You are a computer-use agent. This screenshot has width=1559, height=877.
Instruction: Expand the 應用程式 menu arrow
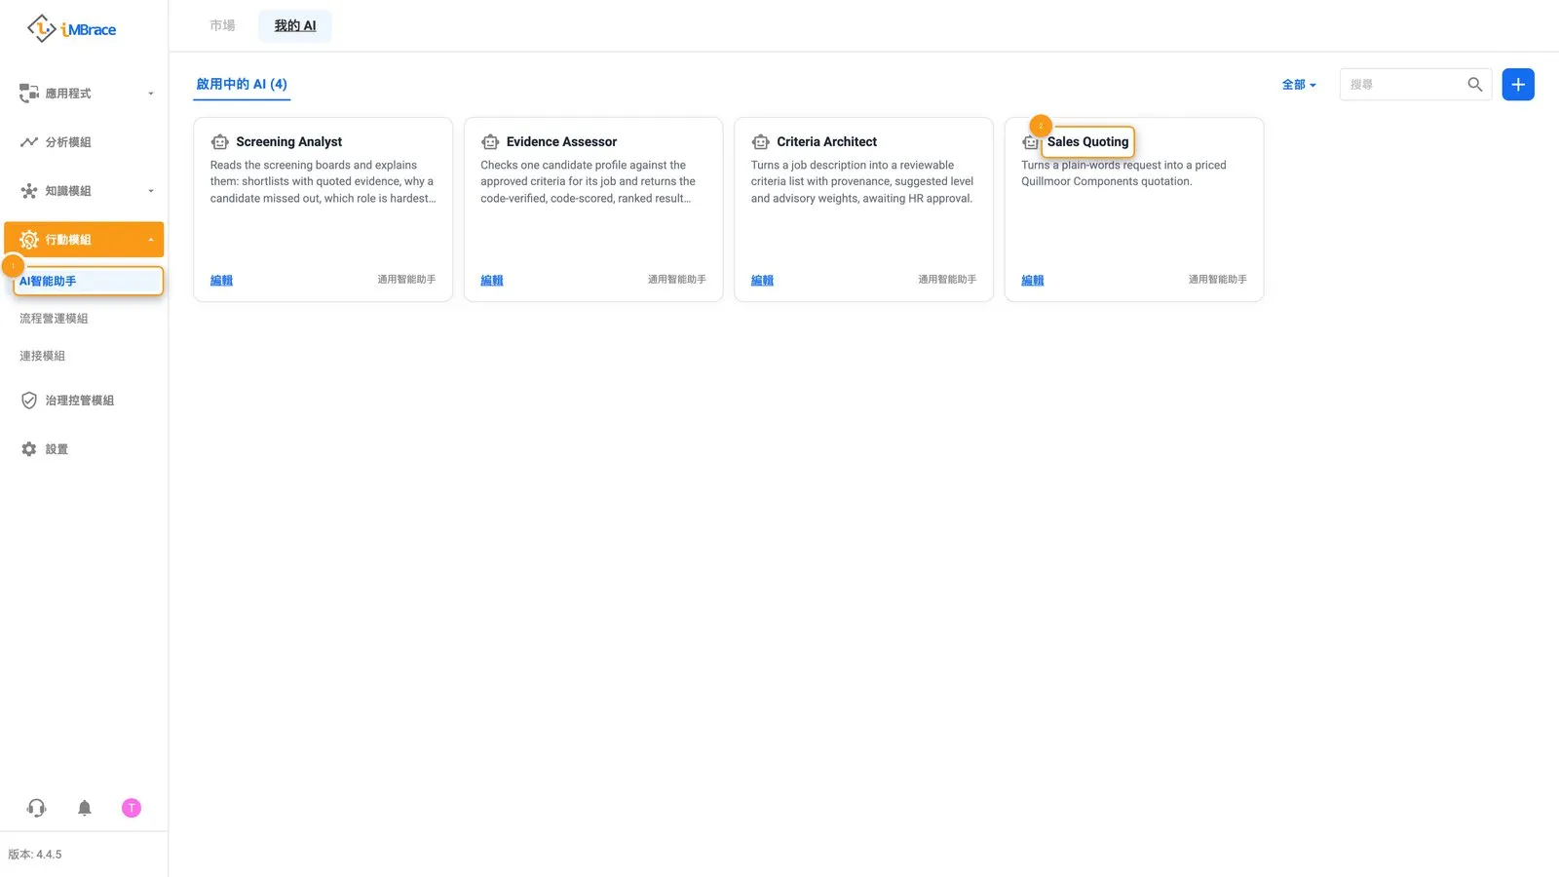point(151,94)
